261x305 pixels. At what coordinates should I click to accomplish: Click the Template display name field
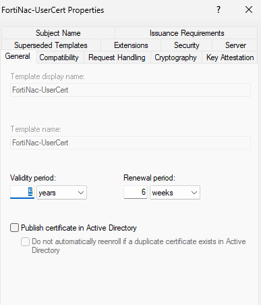click(130, 90)
